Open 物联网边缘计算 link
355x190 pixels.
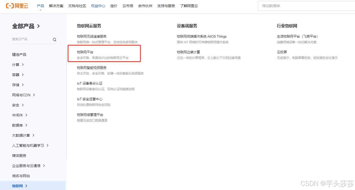coord(189,52)
